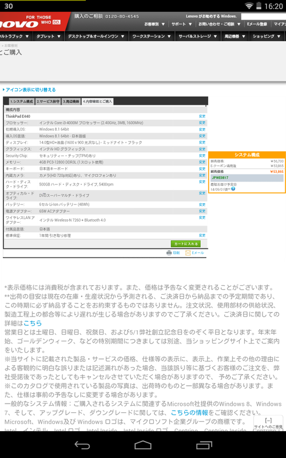
Task: Click the こちらの情報 link
Action: click(x=189, y=413)
